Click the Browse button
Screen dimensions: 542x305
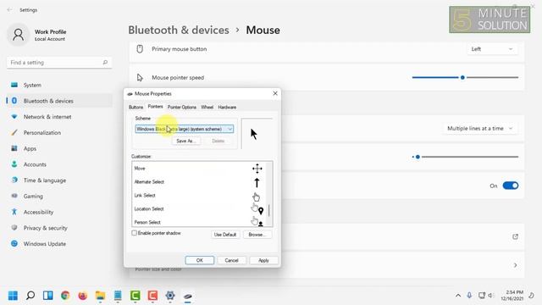(x=257, y=235)
